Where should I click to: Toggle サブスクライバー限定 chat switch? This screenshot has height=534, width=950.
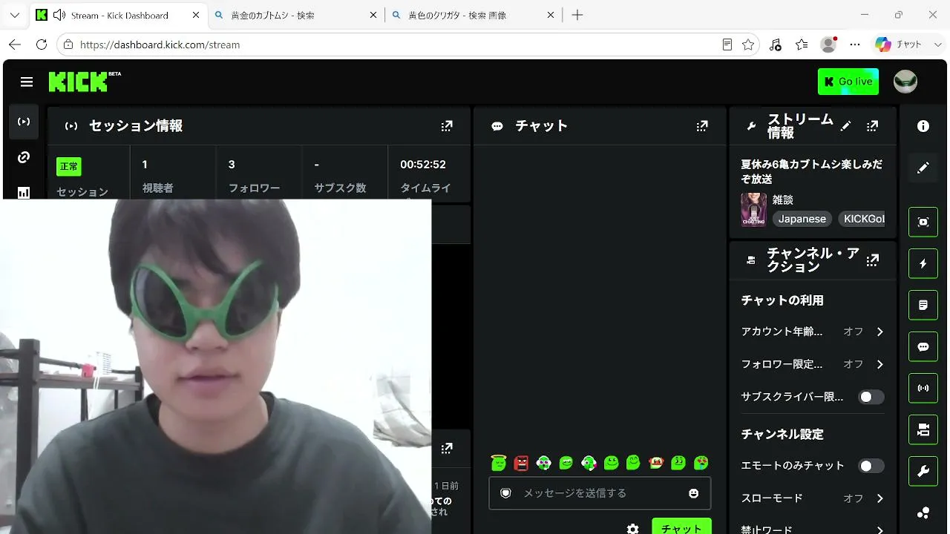coord(871,397)
